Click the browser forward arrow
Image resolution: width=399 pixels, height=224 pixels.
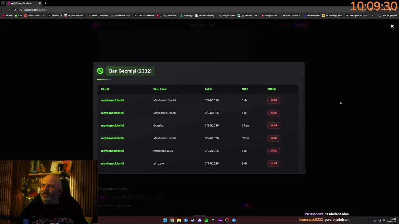point(9,10)
